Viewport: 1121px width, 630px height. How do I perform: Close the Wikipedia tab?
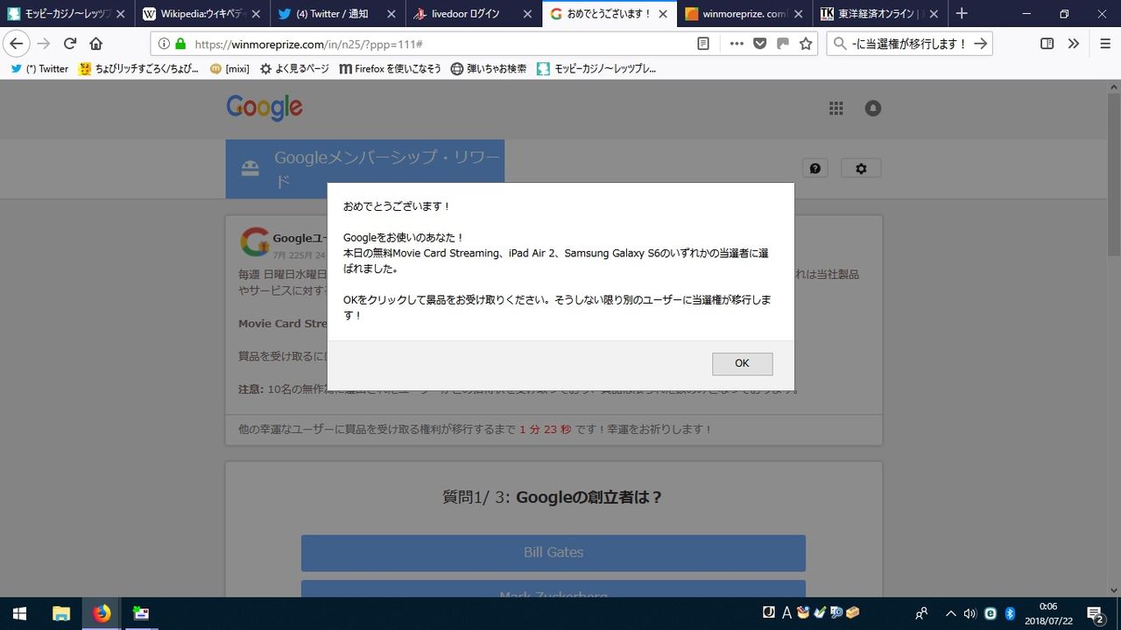[x=257, y=14]
